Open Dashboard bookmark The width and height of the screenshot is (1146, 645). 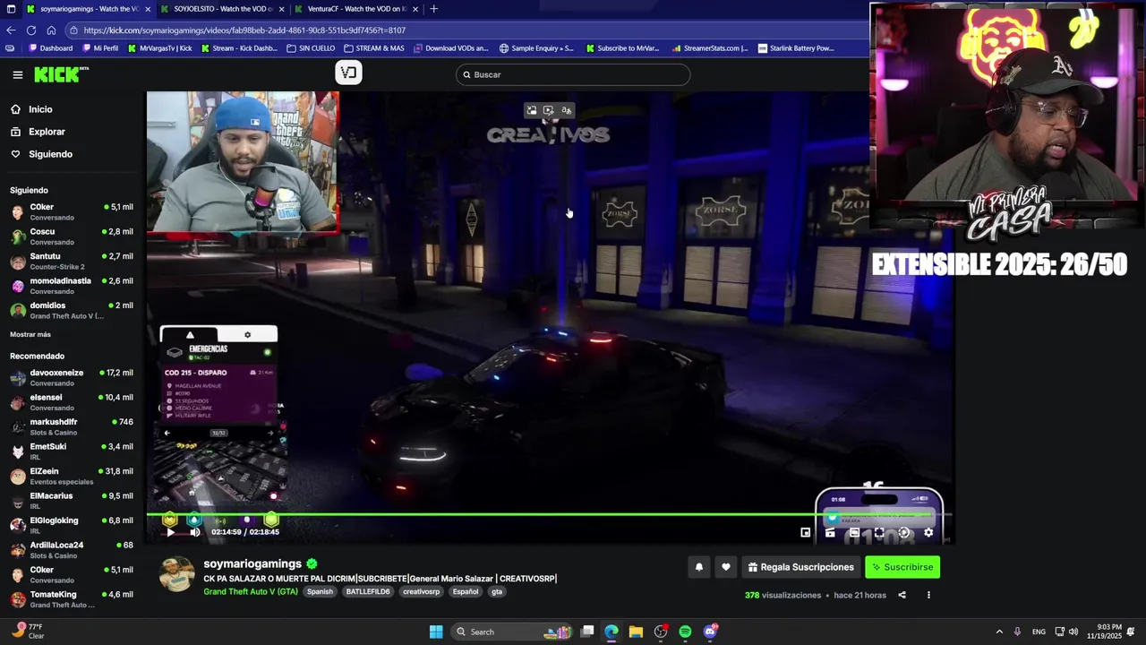[51, 48]
